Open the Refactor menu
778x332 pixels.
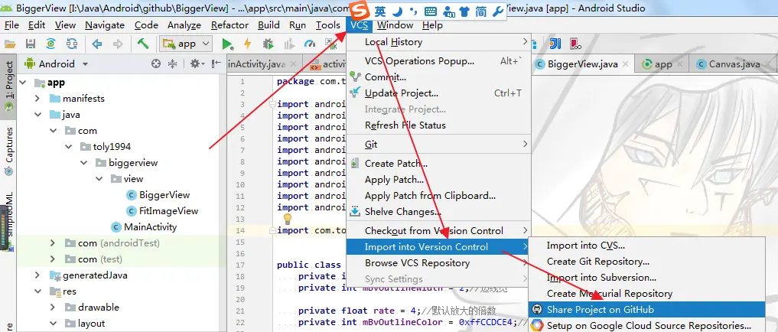coord(229,25)
